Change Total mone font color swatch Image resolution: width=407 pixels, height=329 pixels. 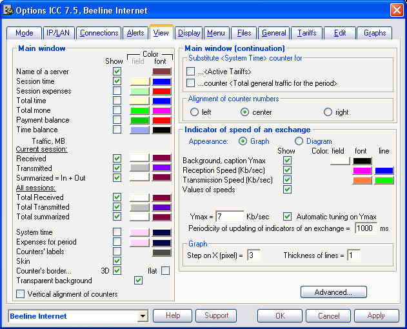161,110
